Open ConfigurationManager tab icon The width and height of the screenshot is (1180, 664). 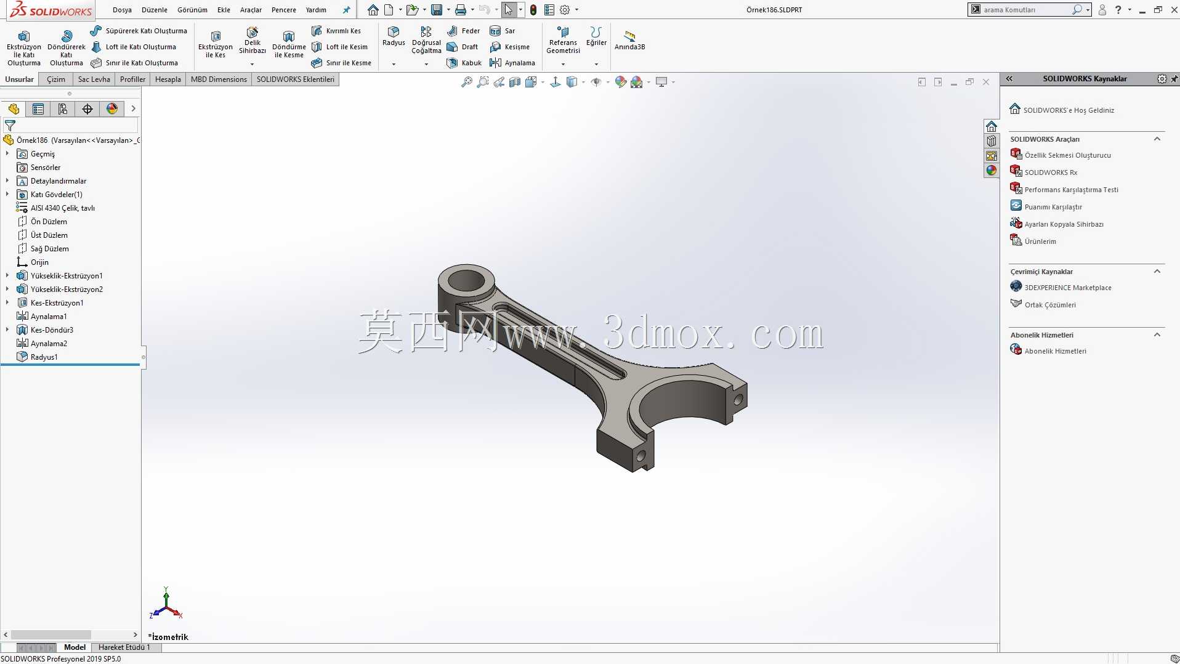63,109
